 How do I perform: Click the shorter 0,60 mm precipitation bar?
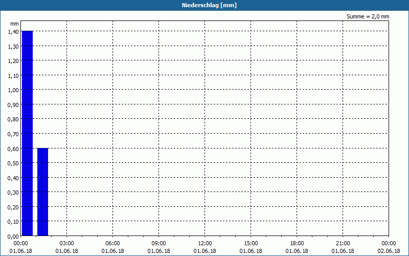pyautogui.click(x=43, y=192)
